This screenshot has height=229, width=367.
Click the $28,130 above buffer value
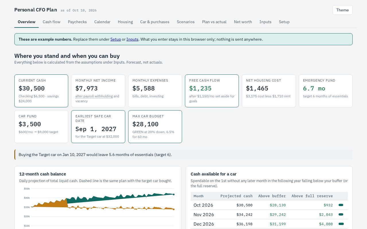tap(278, 205)
